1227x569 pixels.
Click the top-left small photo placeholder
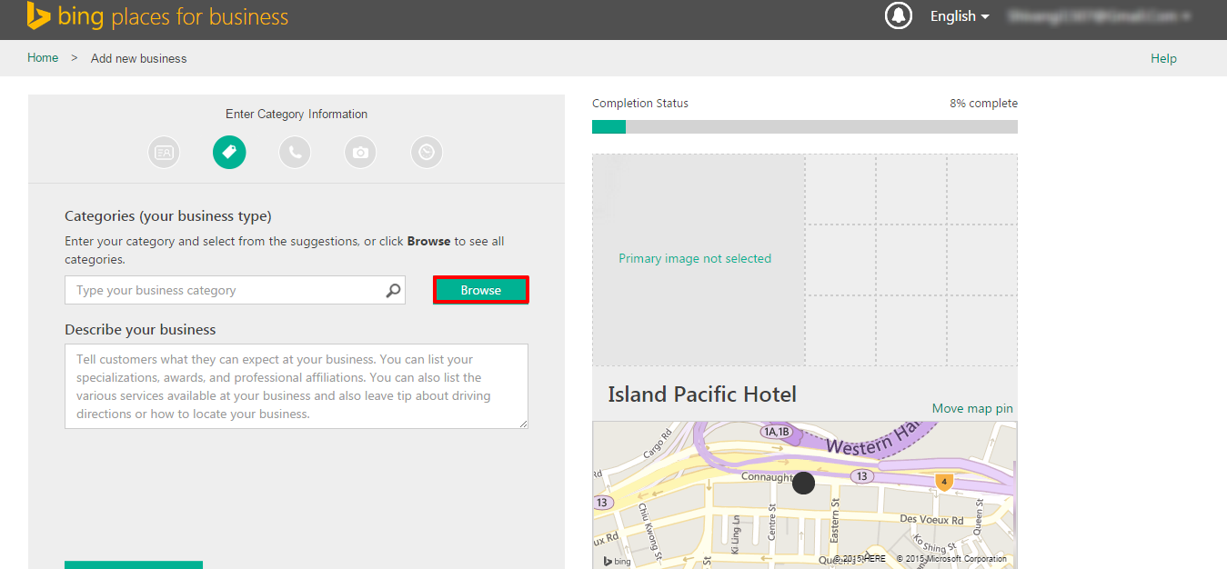pos(840,189)
